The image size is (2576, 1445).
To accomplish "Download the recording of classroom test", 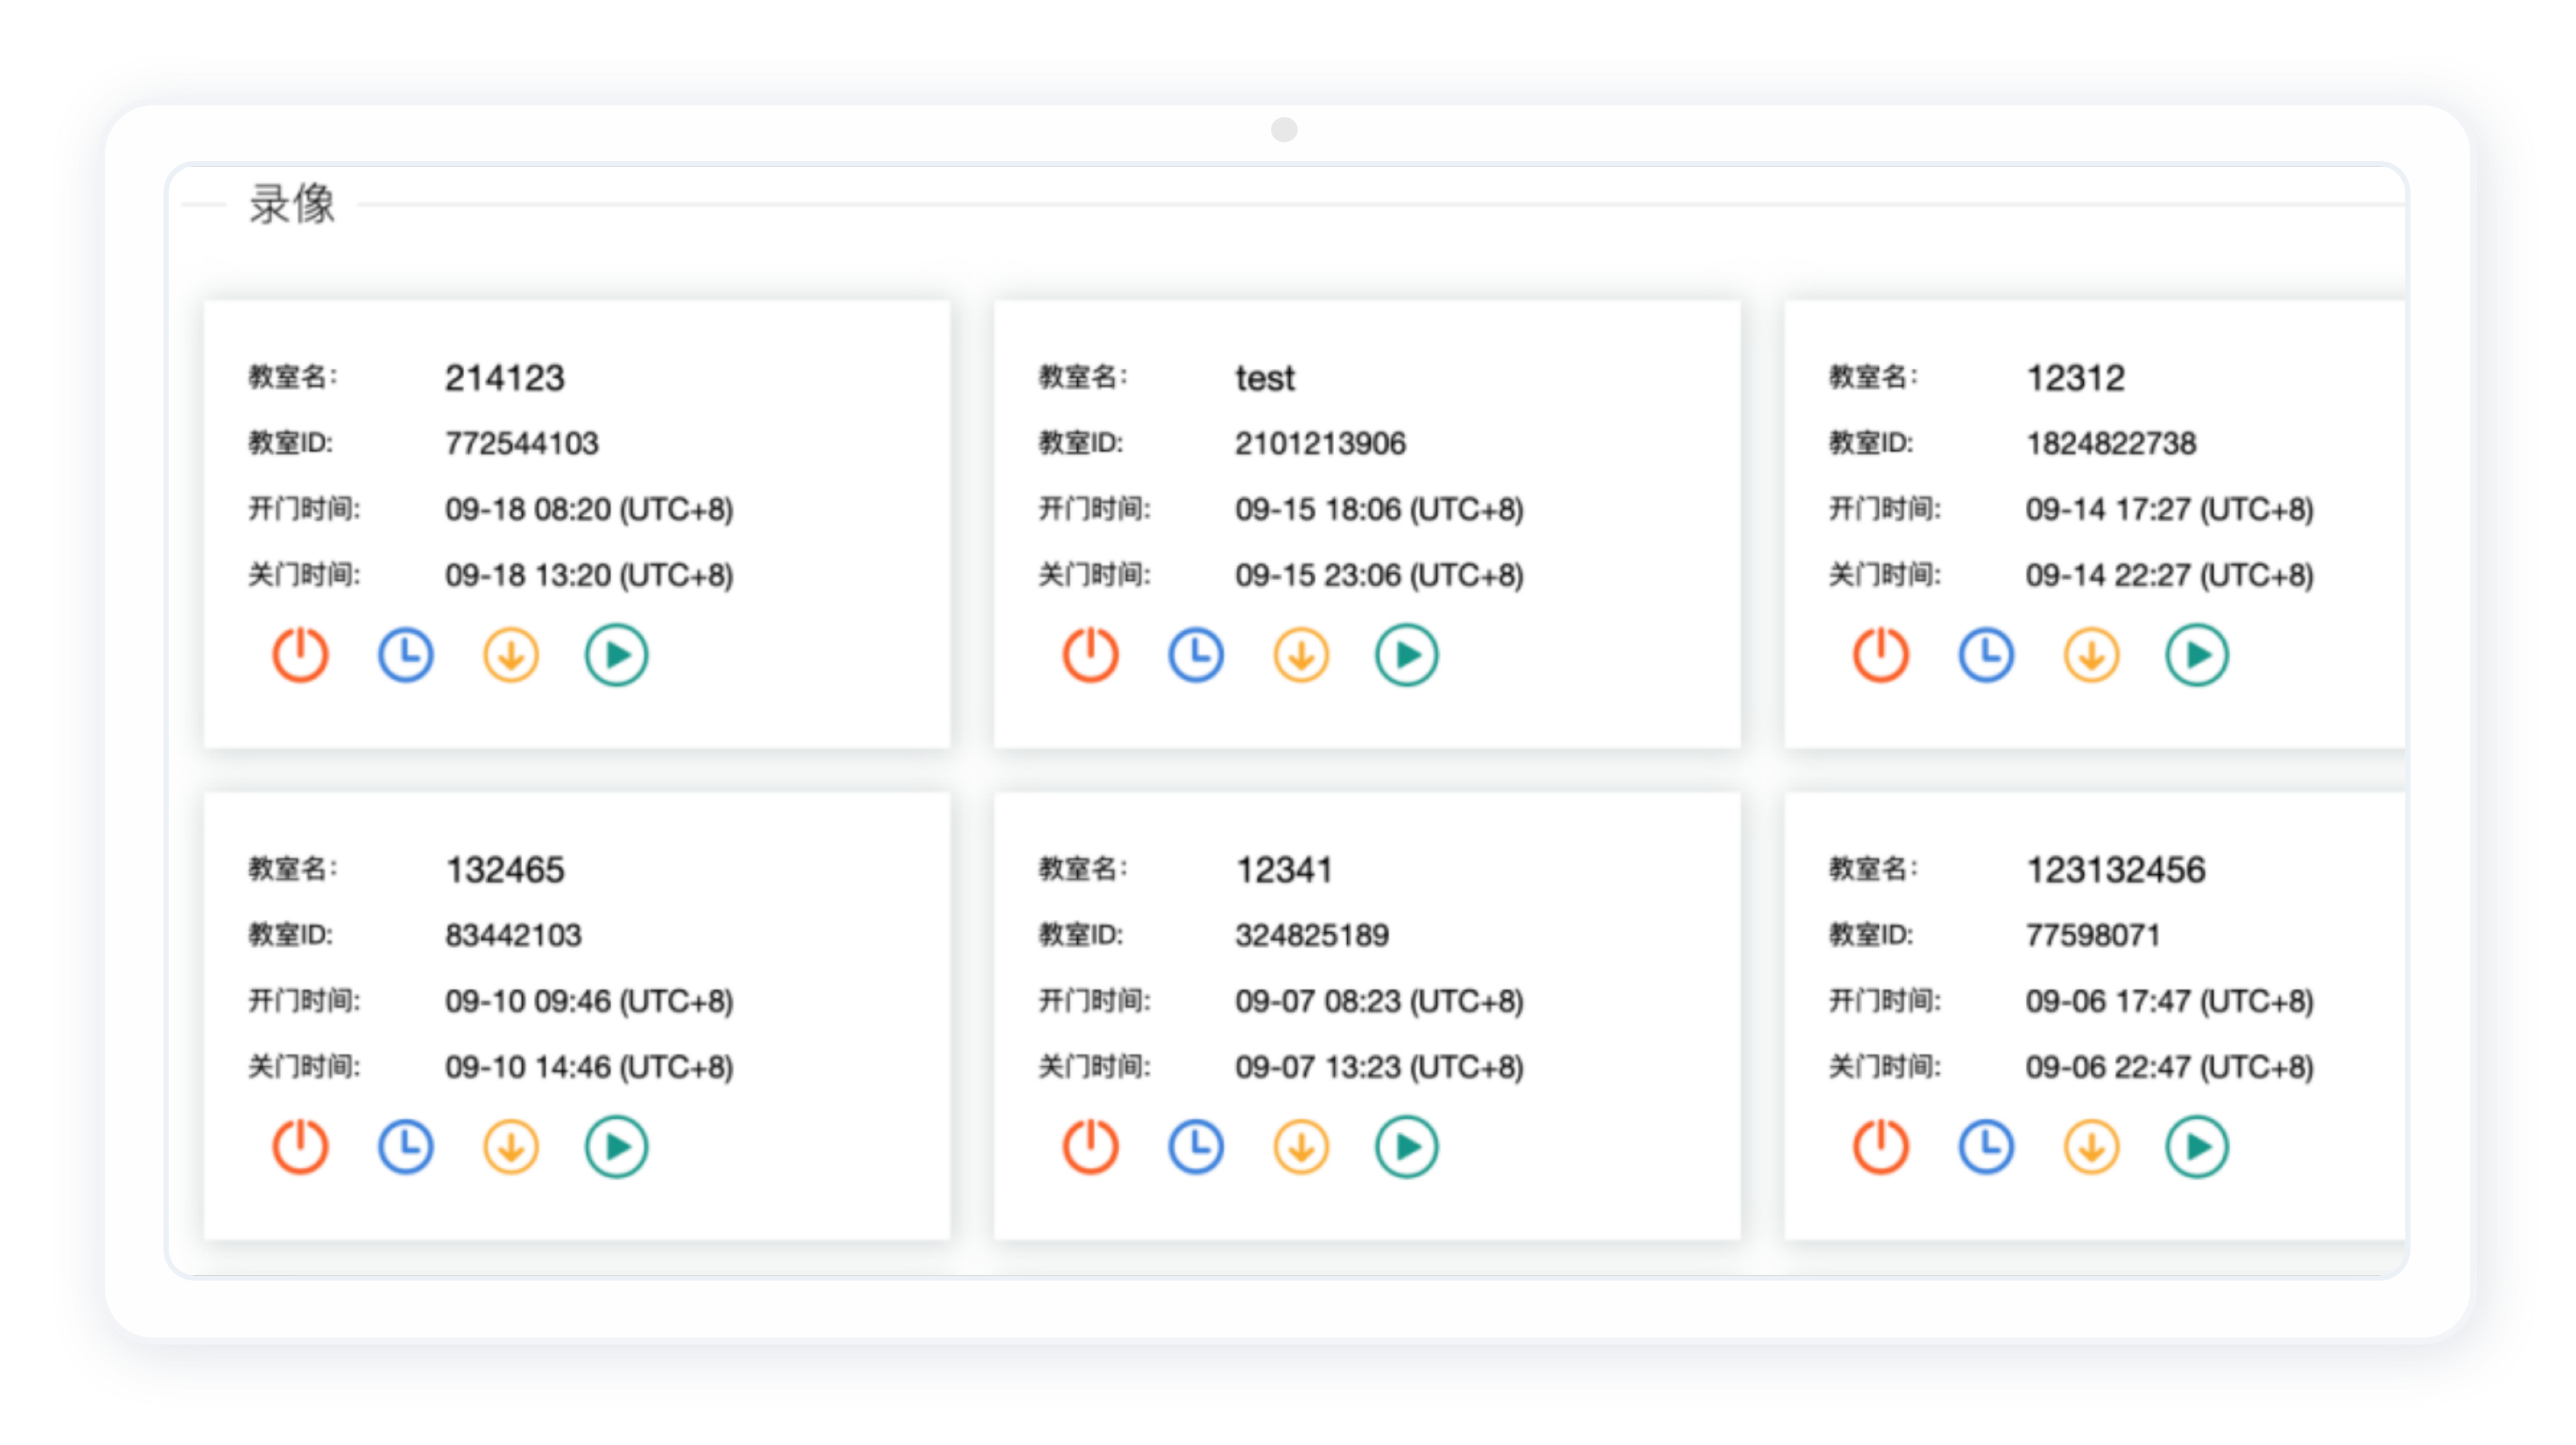I will [x=1301, y=655].
